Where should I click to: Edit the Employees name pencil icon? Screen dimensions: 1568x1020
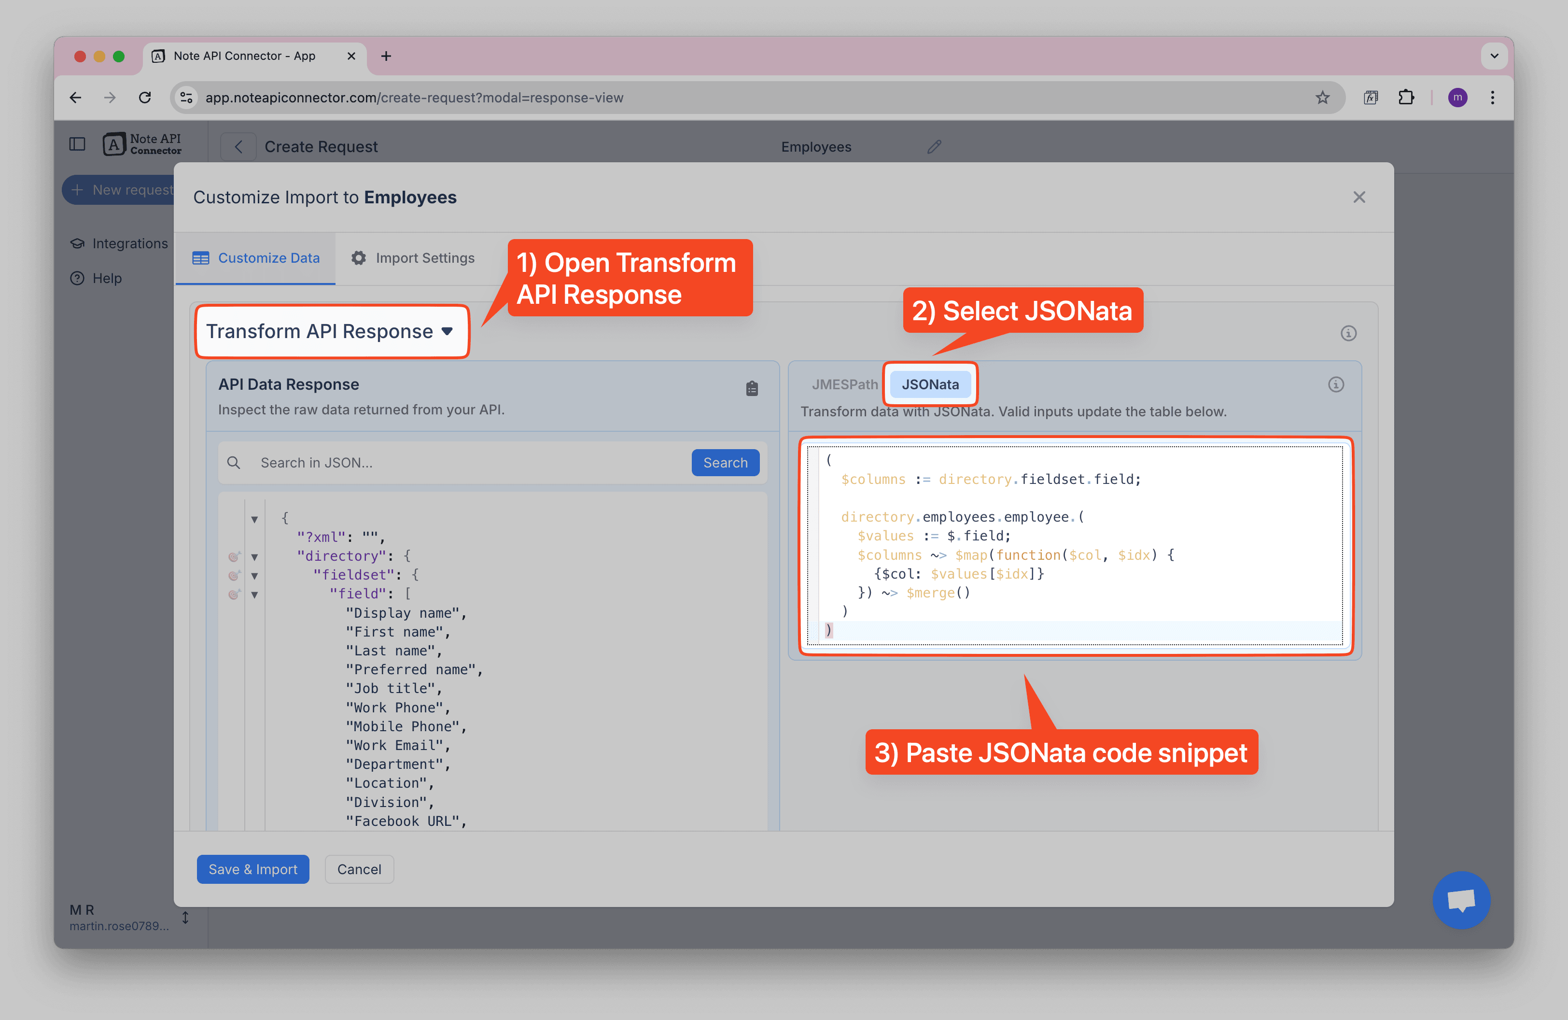point(934,146)
